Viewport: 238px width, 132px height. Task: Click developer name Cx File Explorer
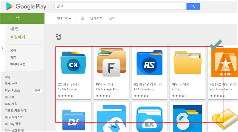pos(68,89)
